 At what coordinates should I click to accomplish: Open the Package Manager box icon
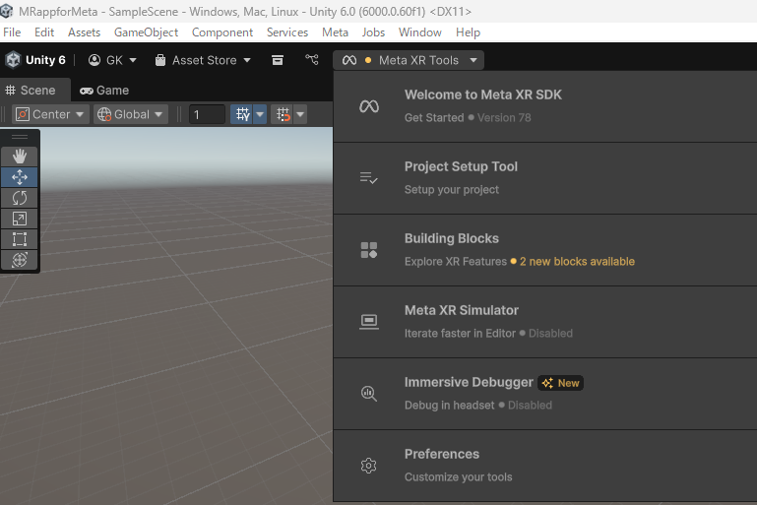[x=278, y=60]
